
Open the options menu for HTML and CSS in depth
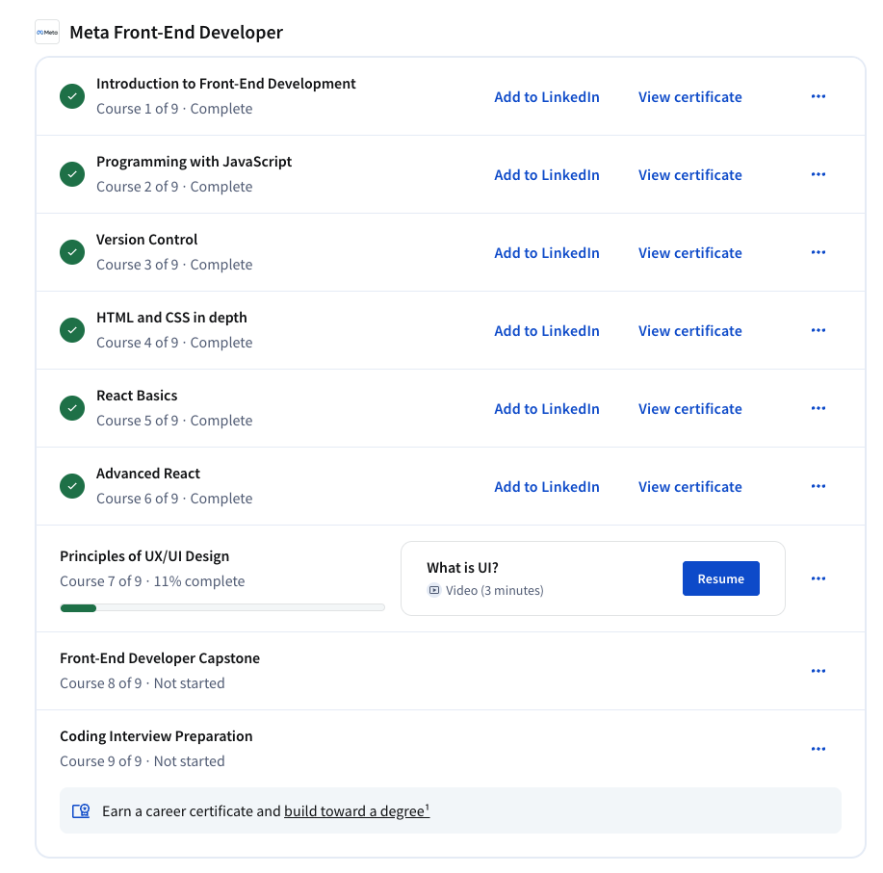(x=818, y=330)
